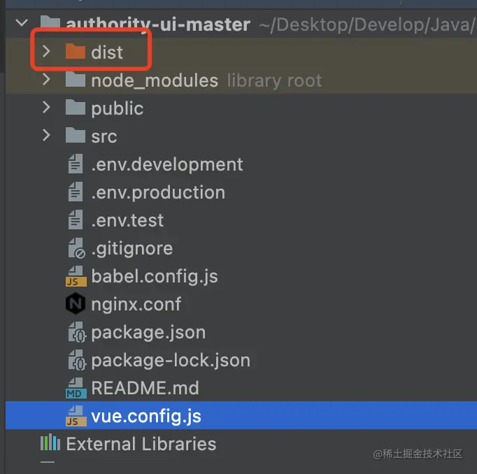Click the External Libraries bar-chart icon
Viewport: 477px width, 474px height.
[x=50, y=443]
